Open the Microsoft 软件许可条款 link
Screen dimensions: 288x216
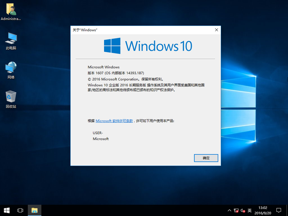[114, 121]
